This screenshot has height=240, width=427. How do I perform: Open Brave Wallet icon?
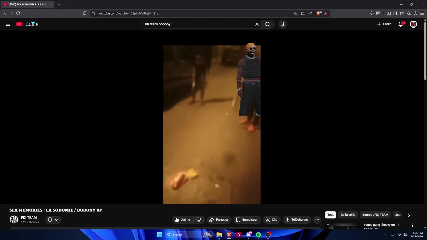tap(402, 13)
